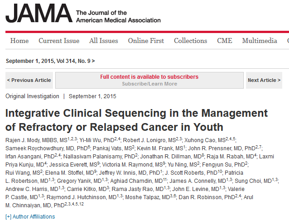
Task: Click the Original Investigation label
Action: click(x=32, y=96)
